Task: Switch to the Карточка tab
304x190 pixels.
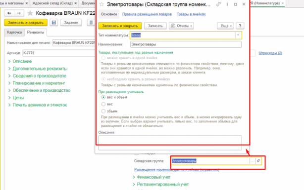Action: pyautogui.click(x=14, y=32)
